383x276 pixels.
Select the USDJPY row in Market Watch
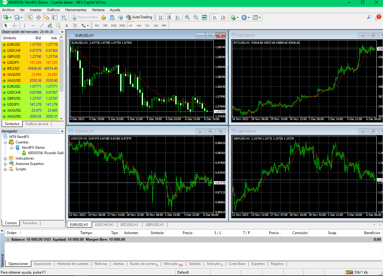pyautogui.click(x=30, y=63)
